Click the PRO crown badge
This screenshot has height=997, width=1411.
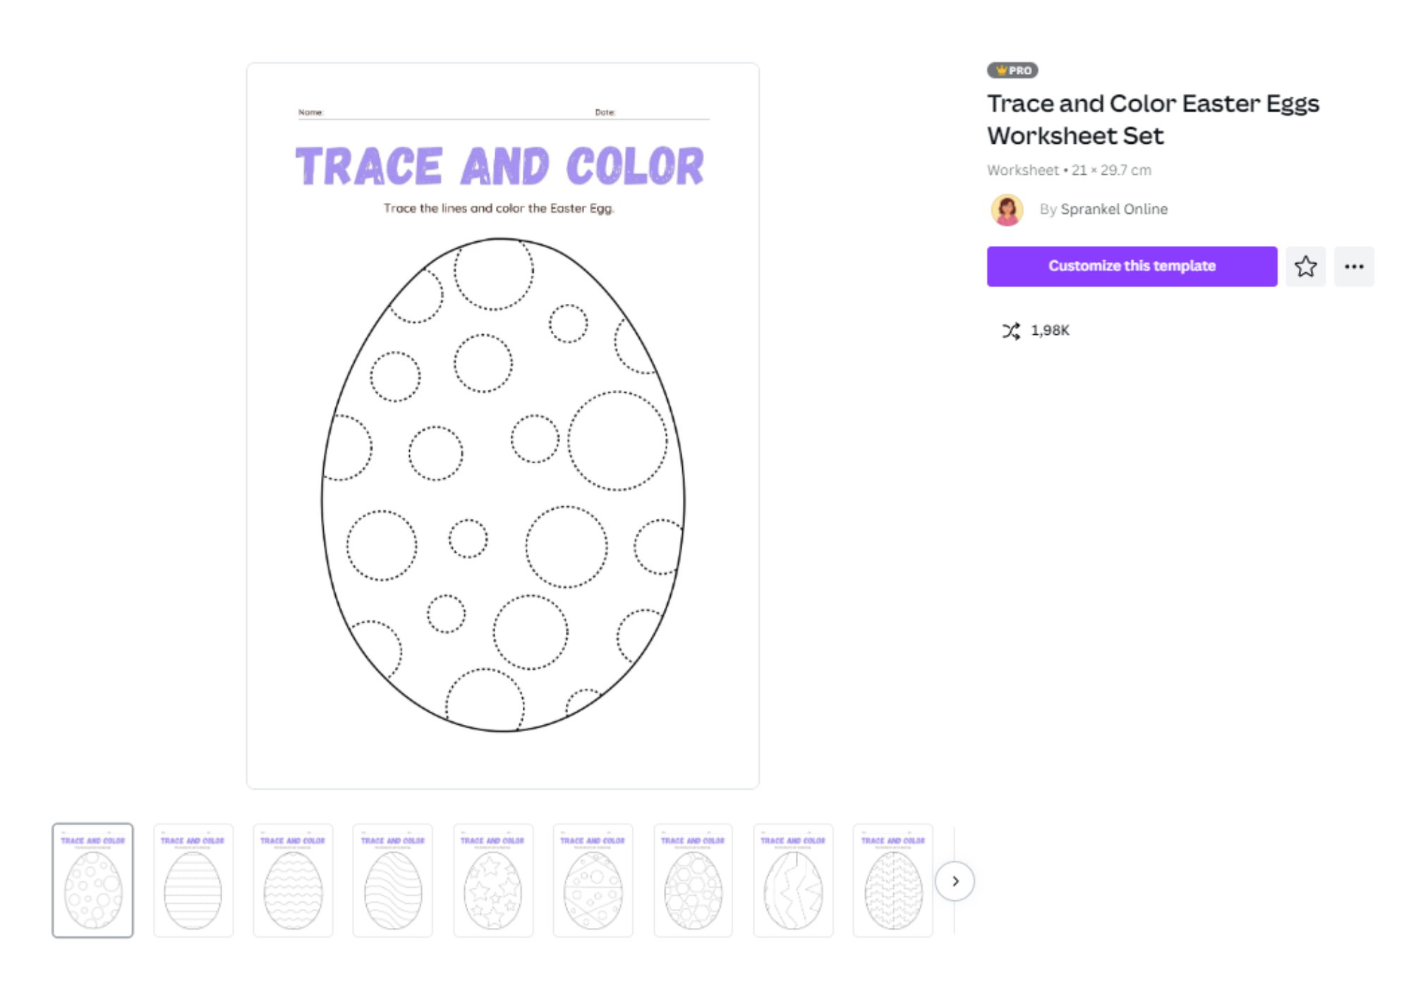1012,71
